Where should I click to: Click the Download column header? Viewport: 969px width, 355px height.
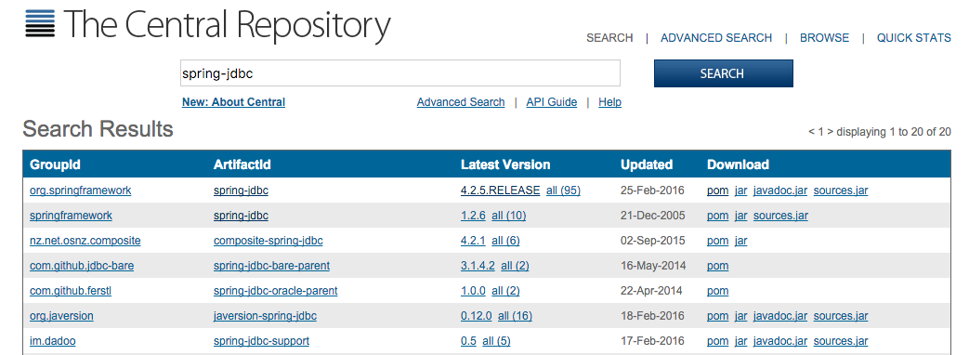738,164
